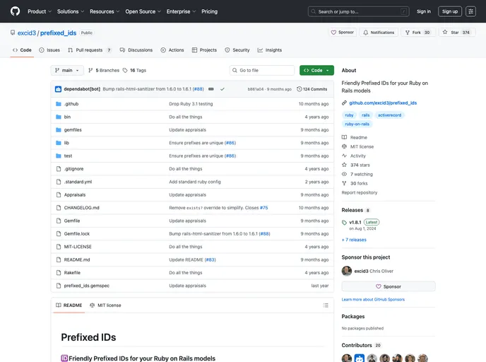The height and width of the screenshot is (362, 486).
Task: Click the activerecord topic tag
Action: click(x=389, y=115)
